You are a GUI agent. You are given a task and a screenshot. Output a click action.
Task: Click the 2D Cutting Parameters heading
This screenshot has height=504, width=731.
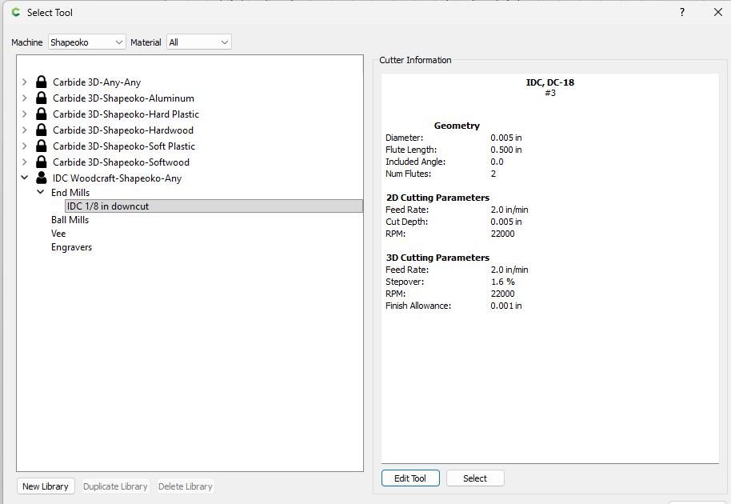437,198
